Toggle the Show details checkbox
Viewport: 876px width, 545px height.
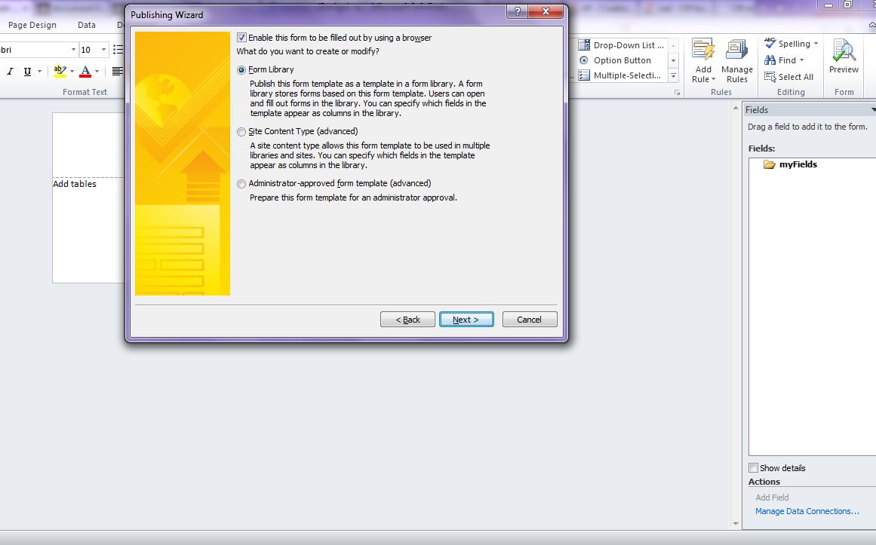[x=753, y=468]
